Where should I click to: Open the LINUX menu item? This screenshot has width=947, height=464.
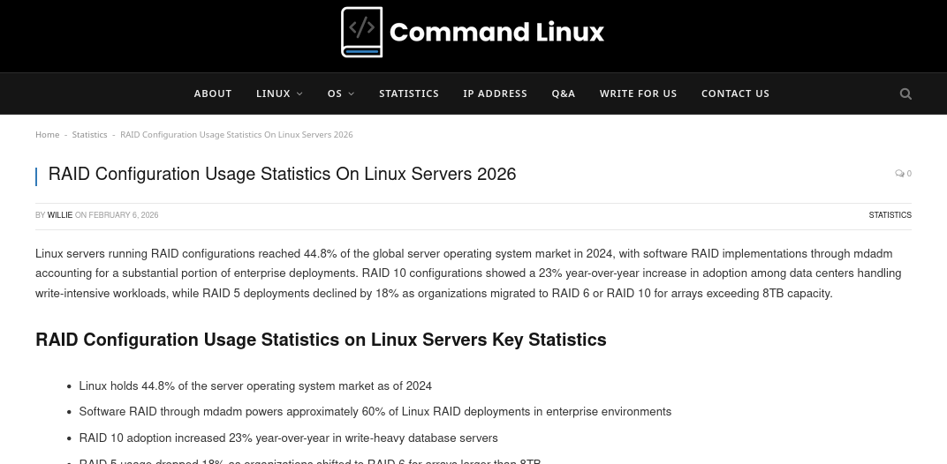(x=273, y=94)
